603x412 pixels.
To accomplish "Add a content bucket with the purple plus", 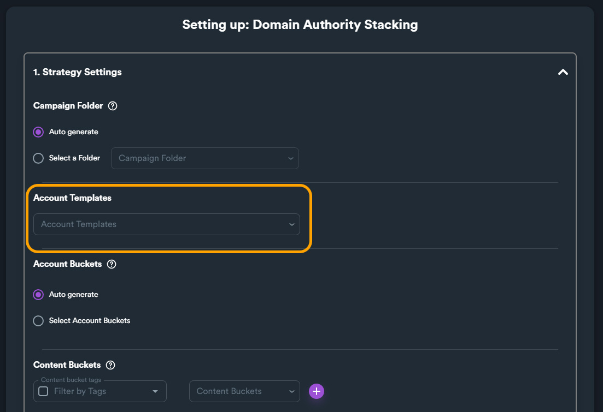I will (x=317, y=391).
